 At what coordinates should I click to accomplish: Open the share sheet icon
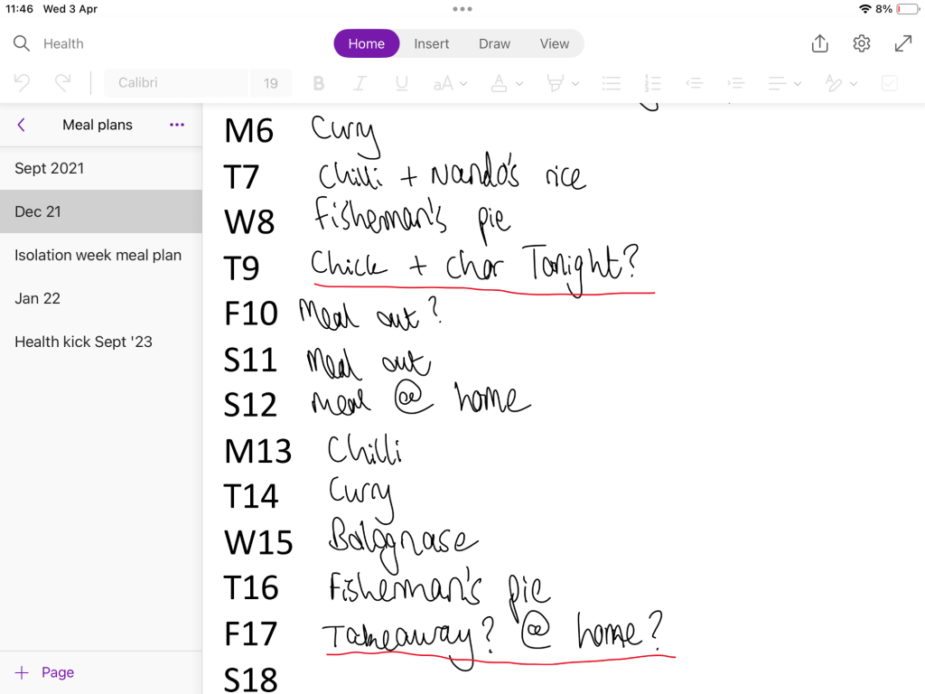[819, 43]
